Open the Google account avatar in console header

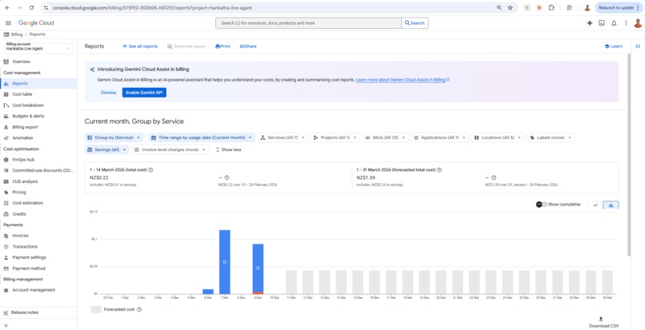[x=638, y=23]
